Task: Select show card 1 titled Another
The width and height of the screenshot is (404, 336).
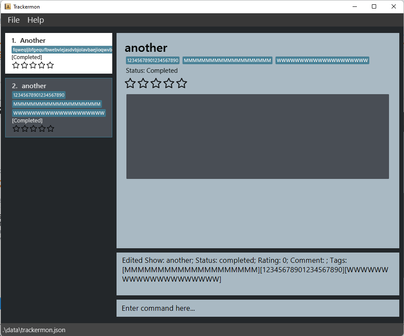Action: (x=59, y=54)
